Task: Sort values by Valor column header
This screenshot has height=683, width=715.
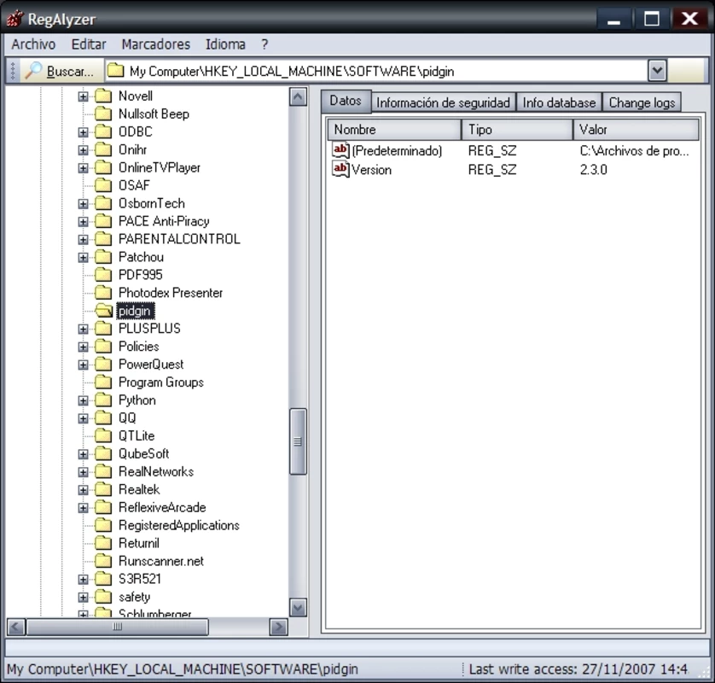Action: pyautogui.click(x=636, y=130)
